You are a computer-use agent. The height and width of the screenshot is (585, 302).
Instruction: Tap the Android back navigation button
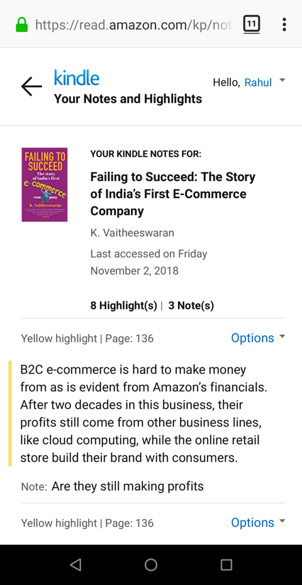[75, 565]
